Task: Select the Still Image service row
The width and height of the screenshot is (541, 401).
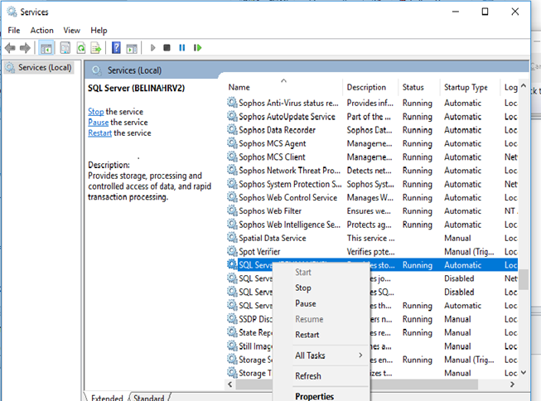Action: 372,345
